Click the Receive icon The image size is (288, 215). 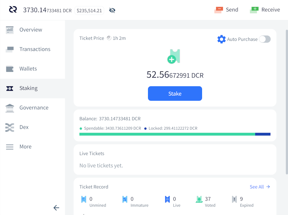(254, 10)
